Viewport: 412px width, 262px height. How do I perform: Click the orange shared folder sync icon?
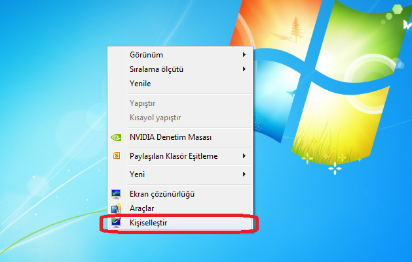pos(117,156)
